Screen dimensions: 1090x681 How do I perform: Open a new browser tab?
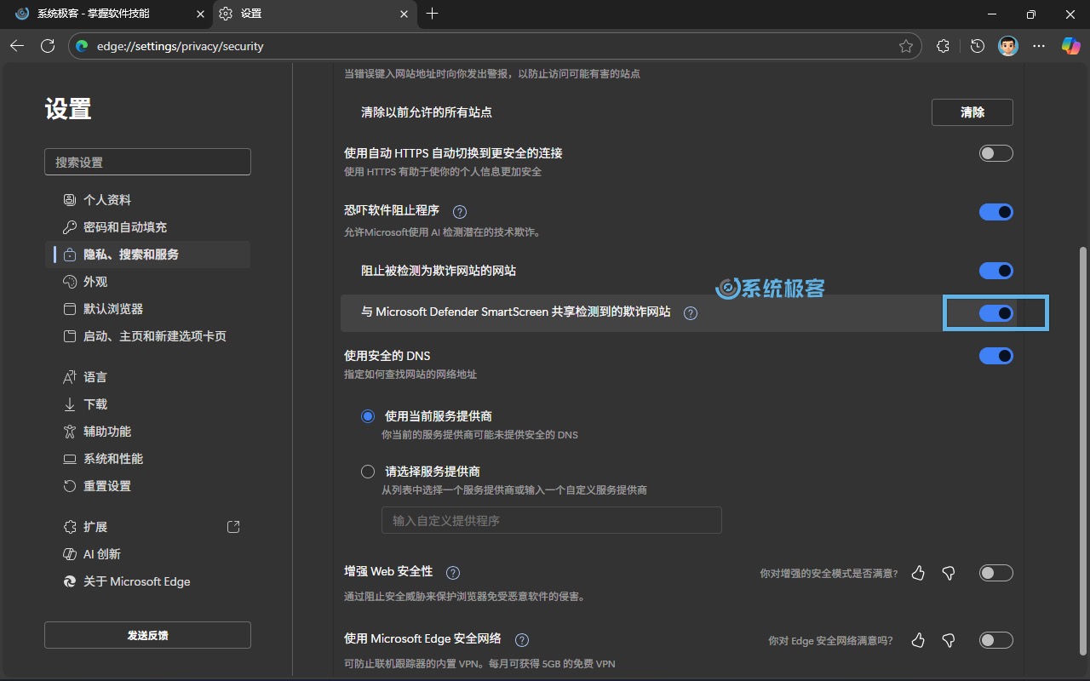pyautogui.click(x=433, y=14)
